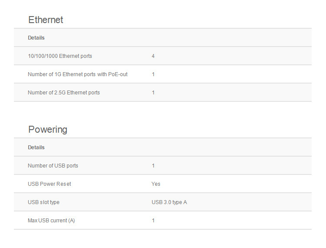Click the value 1 for Max USB current

tap(153, 221)
